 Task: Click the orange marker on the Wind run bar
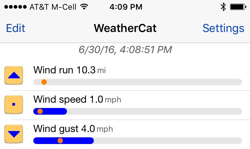point(44,82)
